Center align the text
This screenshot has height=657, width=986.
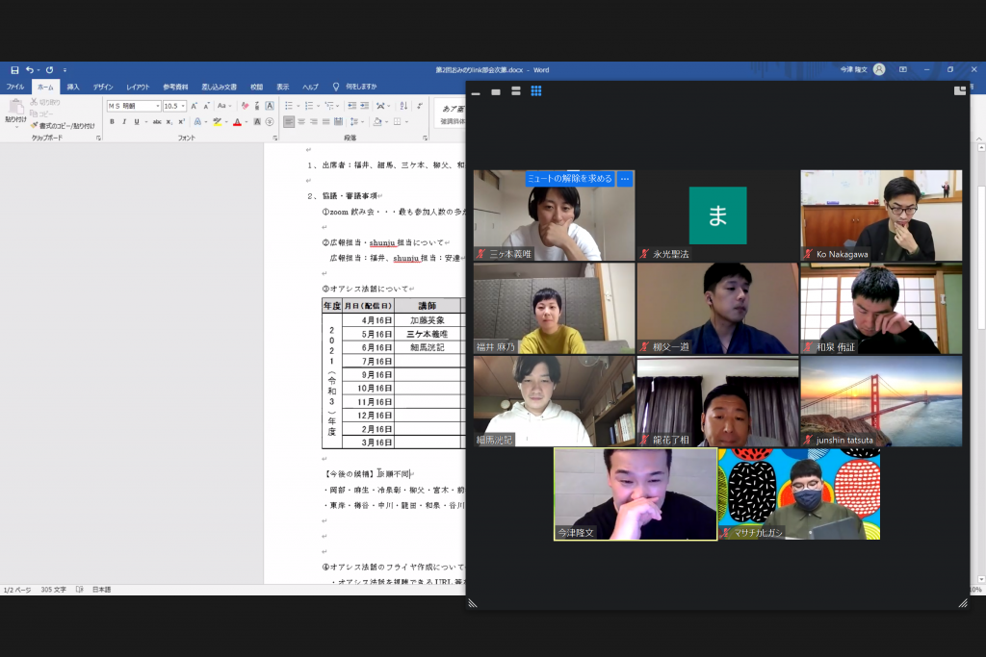tap(301, 122)
